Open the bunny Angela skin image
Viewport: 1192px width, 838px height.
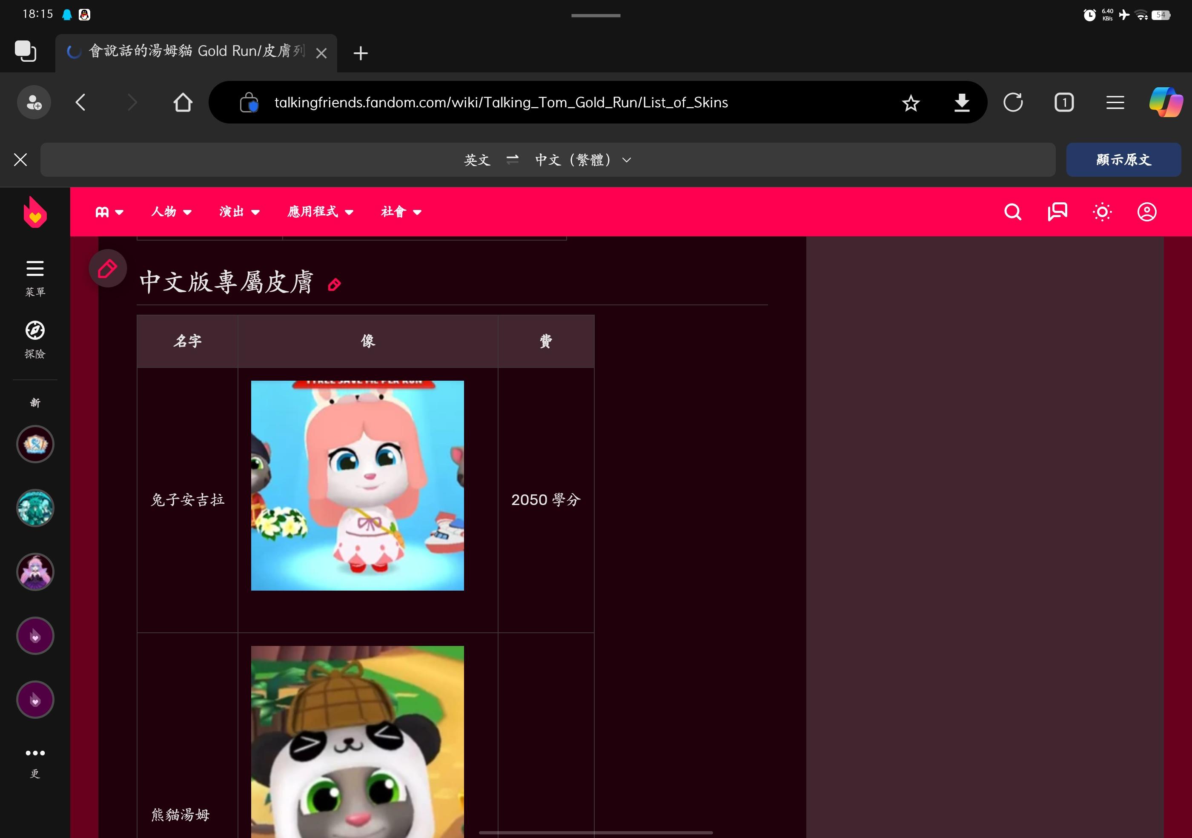pos(357,485)
